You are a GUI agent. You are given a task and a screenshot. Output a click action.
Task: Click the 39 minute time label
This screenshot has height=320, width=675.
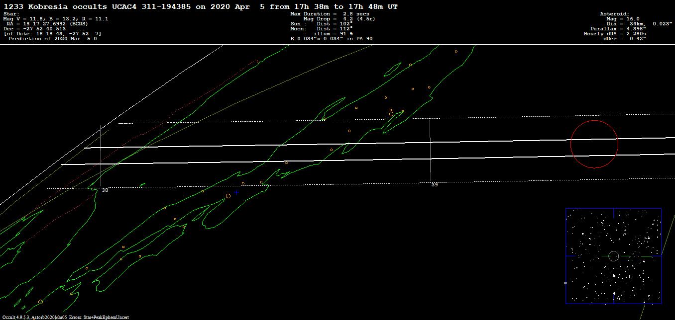click(x=435, y=184)
